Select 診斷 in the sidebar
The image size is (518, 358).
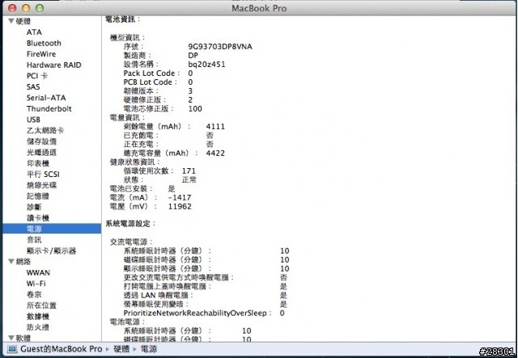click(34, 207)
